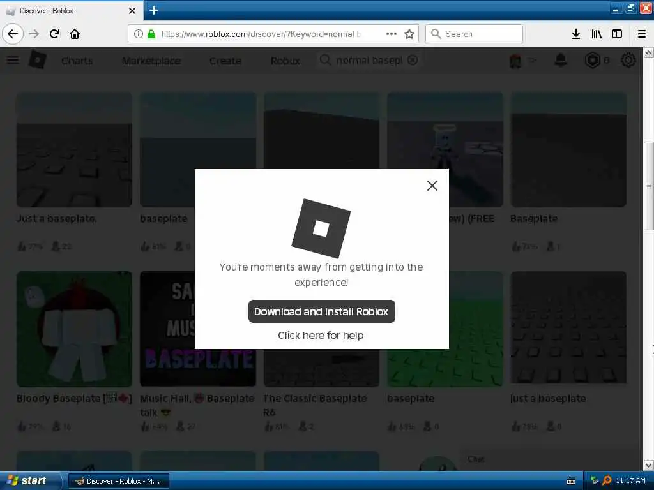Open the Marketplace page
654x490 pixels.
[x=151, y=61]
